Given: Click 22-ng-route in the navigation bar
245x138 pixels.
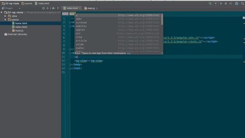Looking at the screenshot, I should click(10, 3).
